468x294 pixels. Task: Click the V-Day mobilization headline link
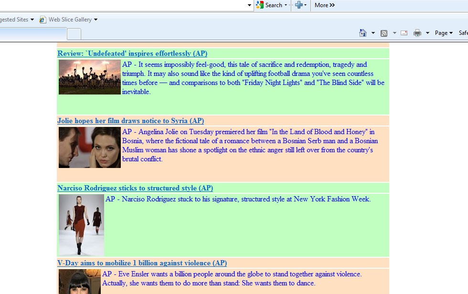tap(142, 263)
